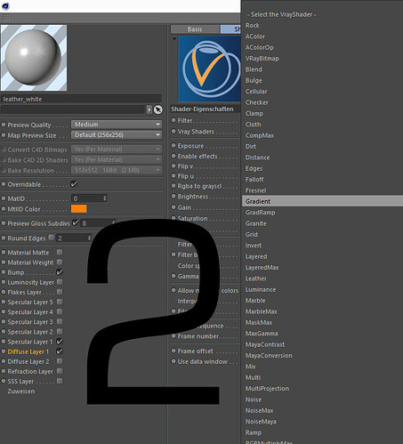Pick the Falloff shader

(254, 180)
